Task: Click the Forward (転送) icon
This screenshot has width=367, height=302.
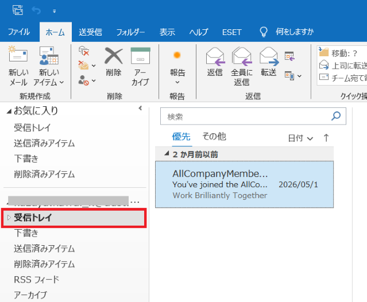Action: pyautogui.click(x=269, y=56)
